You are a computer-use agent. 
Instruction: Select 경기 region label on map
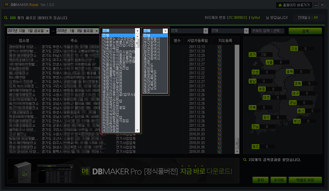click(252, 54)
